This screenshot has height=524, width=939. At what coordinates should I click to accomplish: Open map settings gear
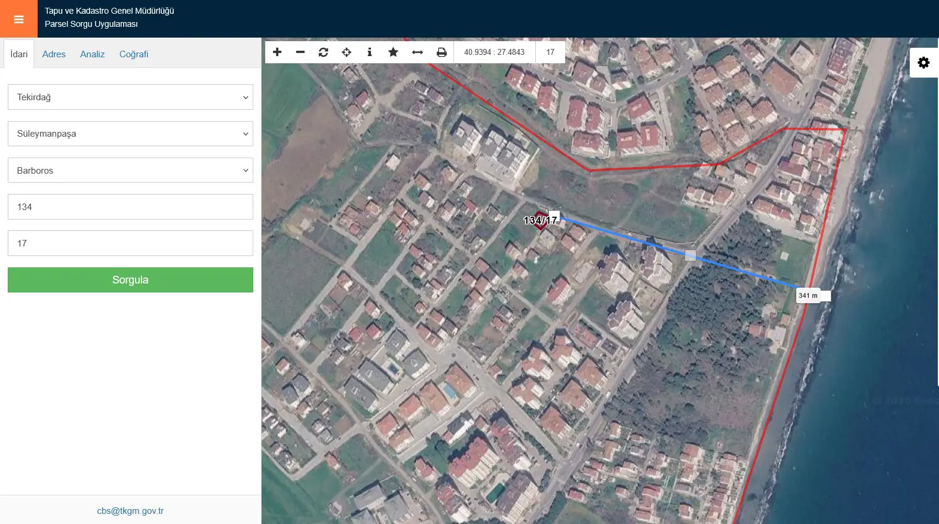pos(923,63)
